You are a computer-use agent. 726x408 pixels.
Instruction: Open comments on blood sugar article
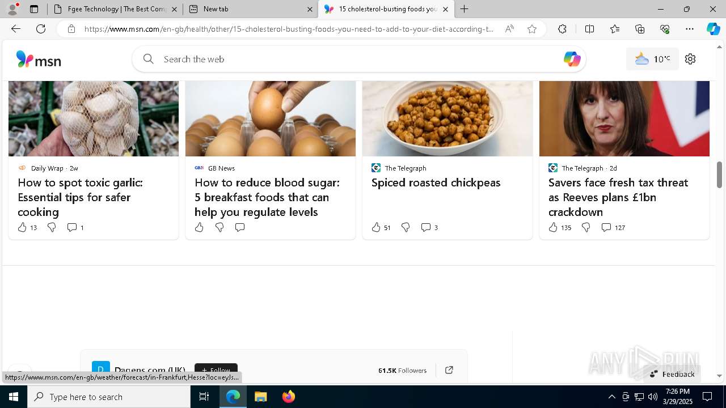point(240,227)
